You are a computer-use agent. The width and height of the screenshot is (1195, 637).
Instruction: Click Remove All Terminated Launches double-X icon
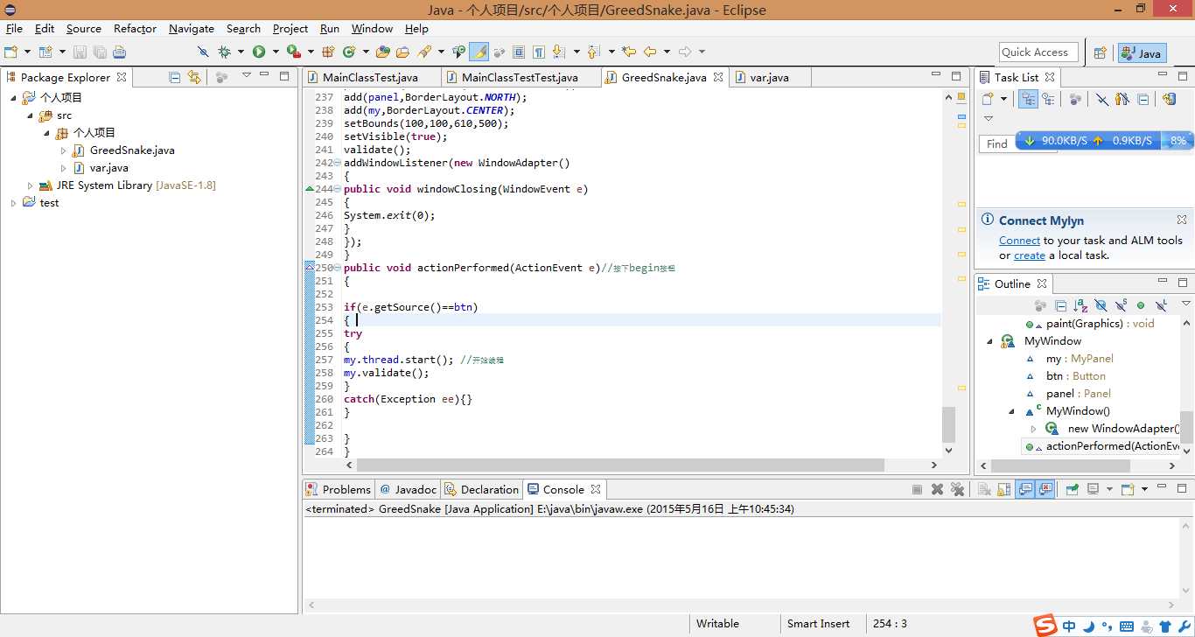[x=957, y=489]
